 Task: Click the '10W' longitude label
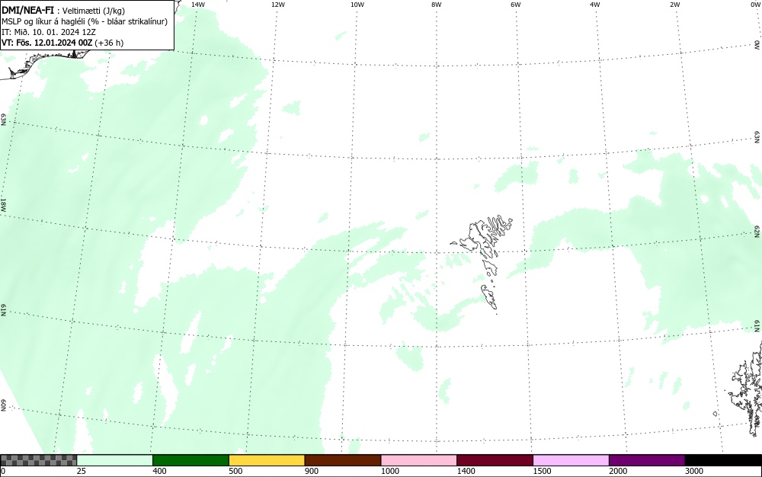pyautogui.click(x=357, y=5)
